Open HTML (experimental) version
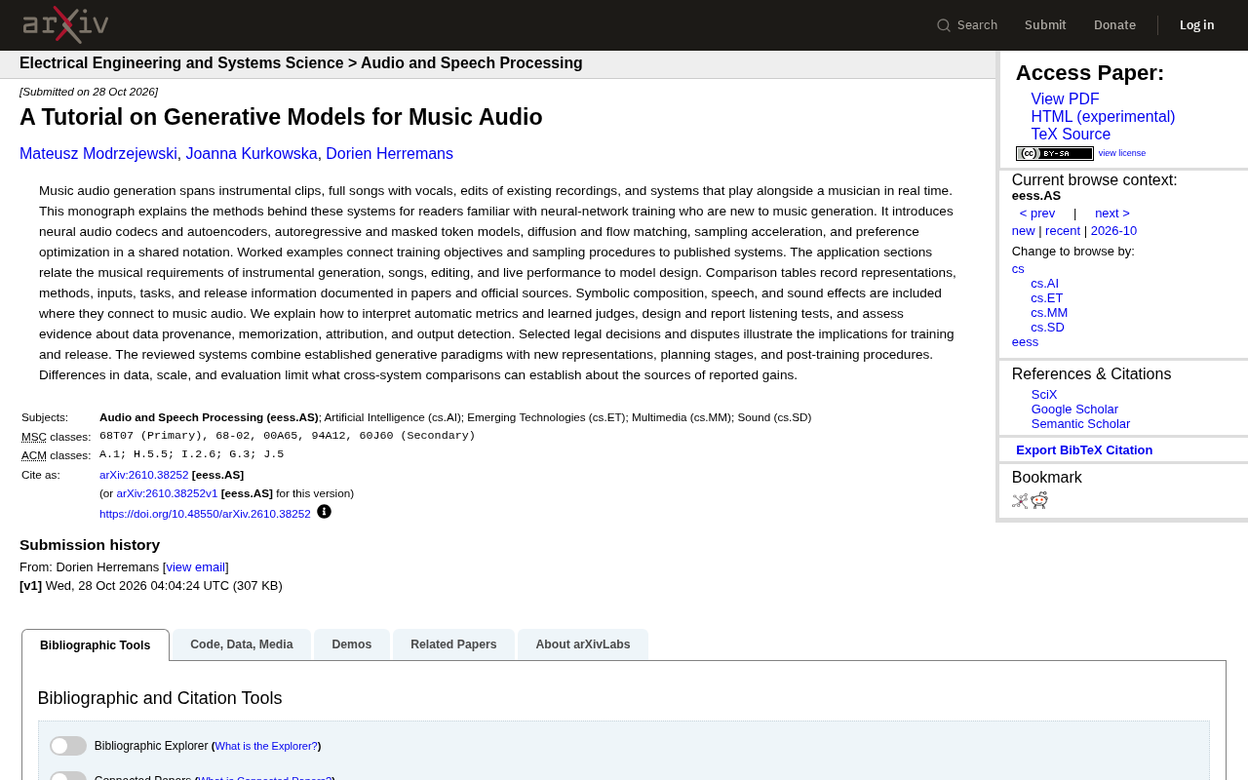This screenshot has width=1248, height=780. coord(1103,117)
